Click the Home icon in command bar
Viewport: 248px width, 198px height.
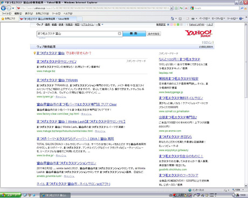pyautogui.click(x=173, y=18)
